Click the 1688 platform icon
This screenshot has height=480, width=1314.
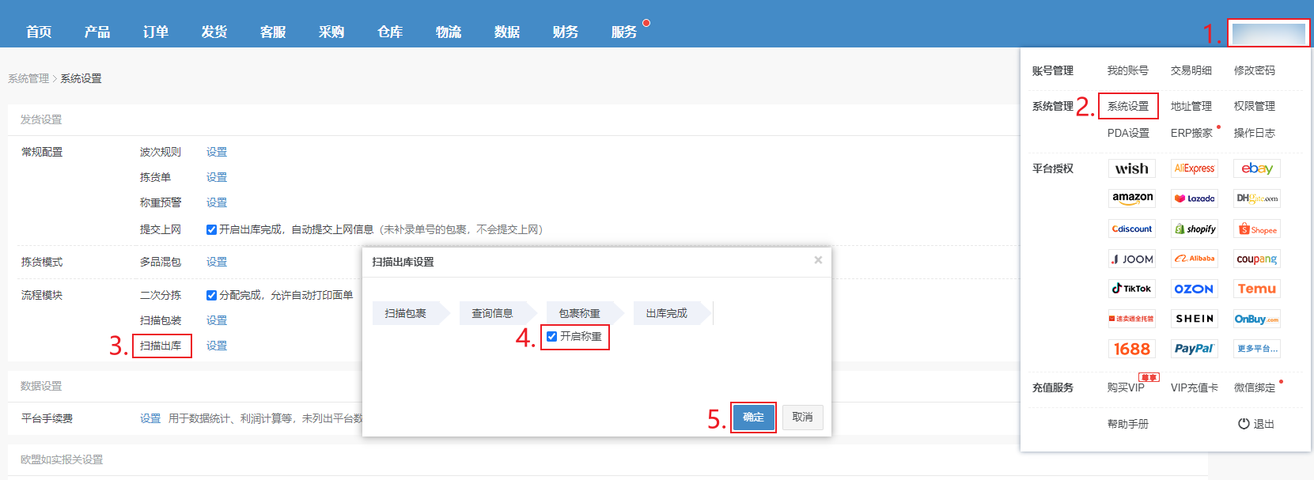pos(1132,349)
